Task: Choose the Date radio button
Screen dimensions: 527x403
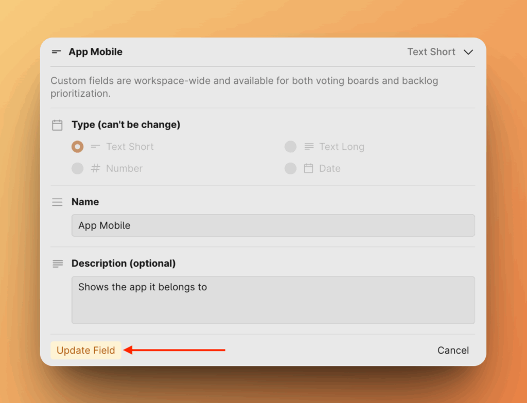Action: pos(290,168)
